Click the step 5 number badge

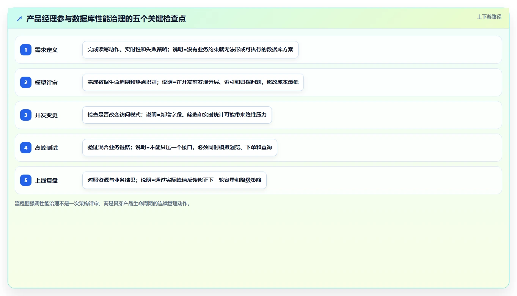coord(26,180)
